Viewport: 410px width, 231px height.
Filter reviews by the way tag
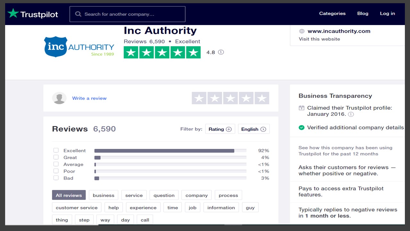(x=105, y=220)
